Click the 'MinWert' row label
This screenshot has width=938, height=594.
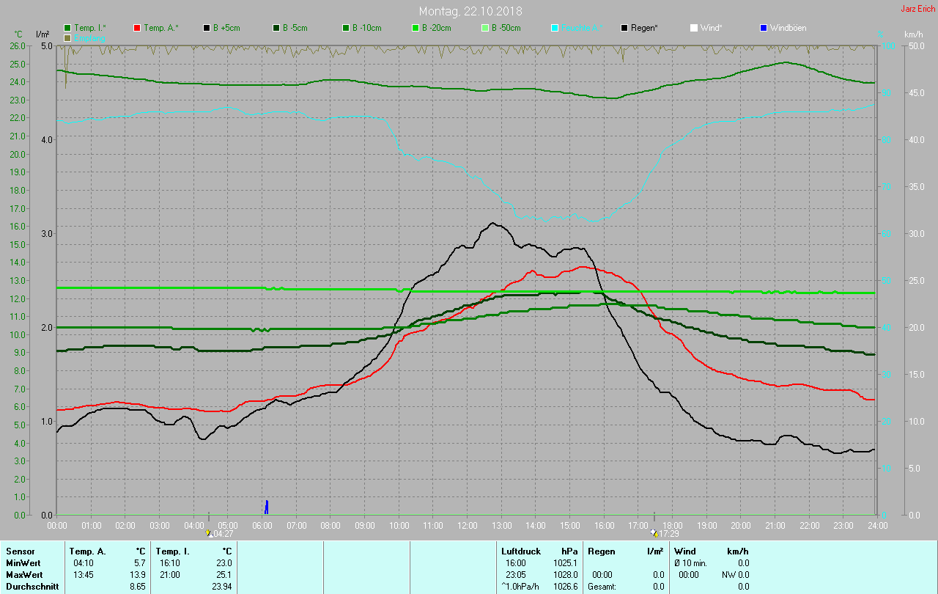[23, 562]
